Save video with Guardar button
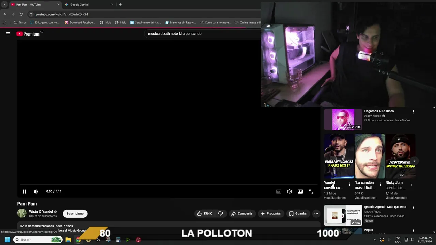Viewport: 436px width, 245px height. tap(298, 214)
